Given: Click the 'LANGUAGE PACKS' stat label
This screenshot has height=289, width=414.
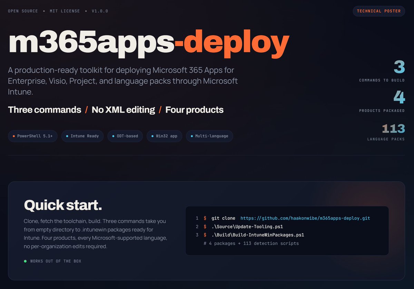Looking at the screenshot, I should pyautogui.click(x=386, y=139).
